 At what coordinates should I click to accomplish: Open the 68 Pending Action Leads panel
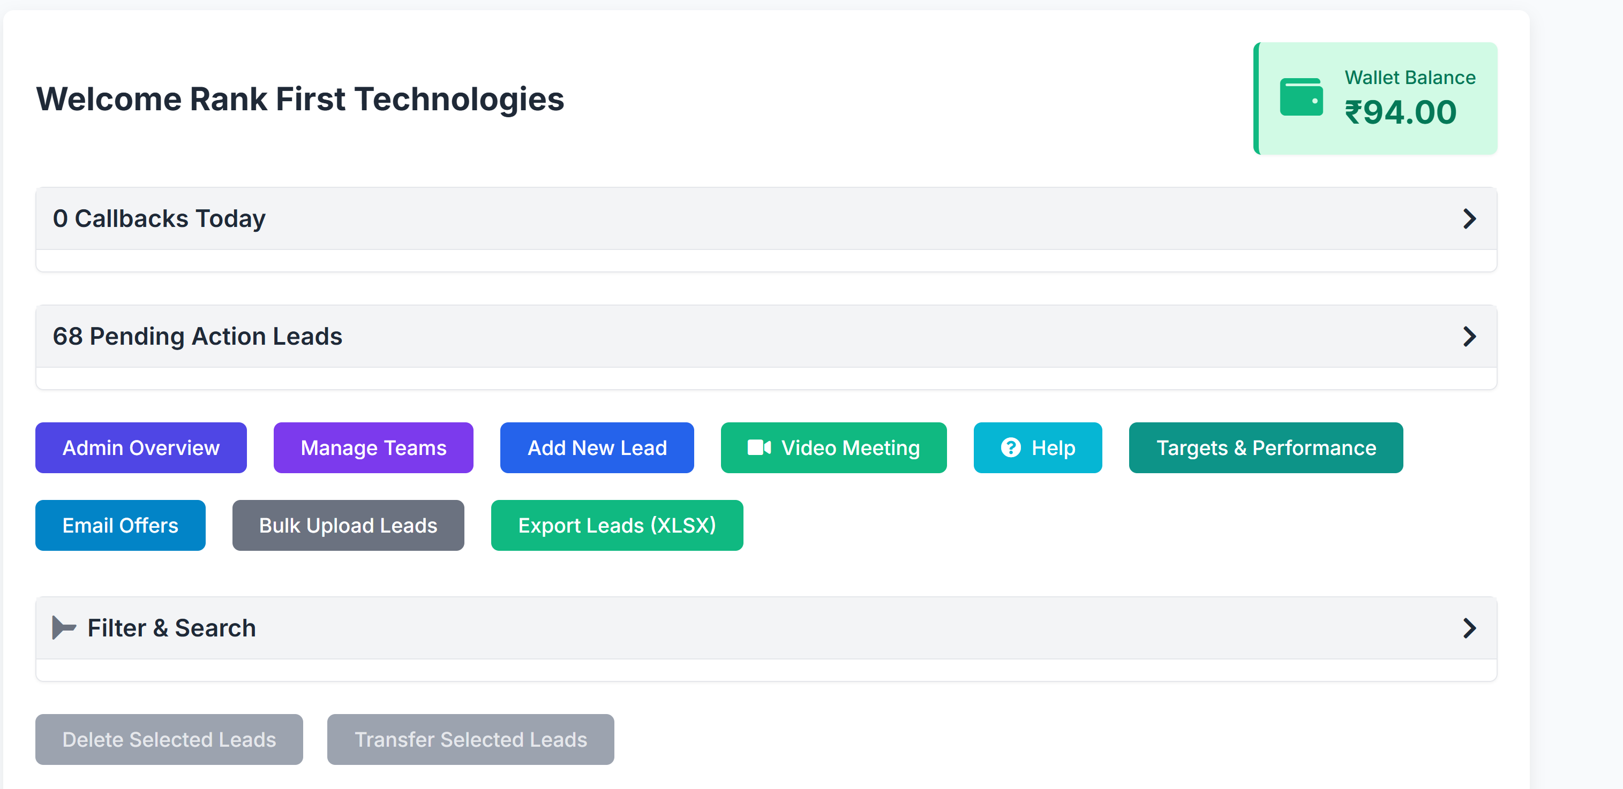(x=756, y=336)
